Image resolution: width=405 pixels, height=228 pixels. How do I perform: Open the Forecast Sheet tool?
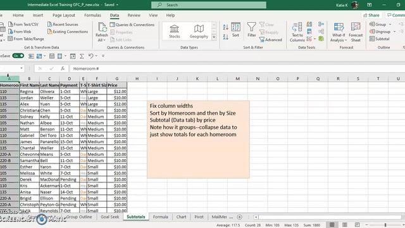click(356, 32)
